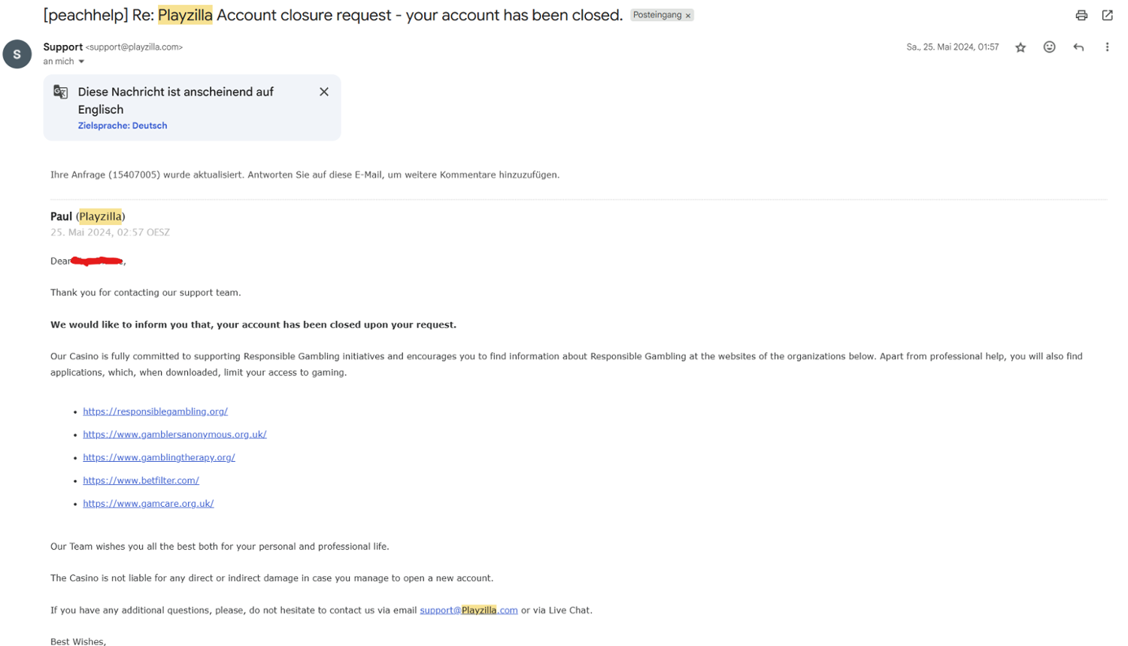
Task: Open the gamblersanonymous.org.uk link
Action: pyautogui.click(x=174, y=435)
